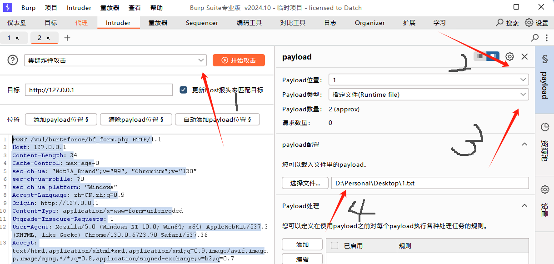
Task: Switch to the 仪表盘 tab
Action: [x=17, y=23]
